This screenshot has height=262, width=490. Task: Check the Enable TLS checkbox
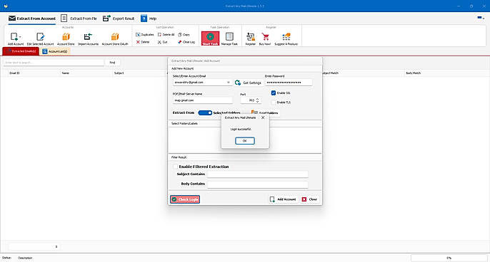tap(274, 103)
